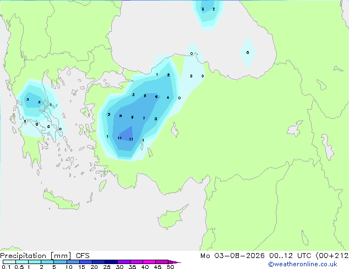The height and width of the screenshot is (269, 349).
Task: Click the 'Precipitation [mm] CFS' title
Action: (45, 256)
